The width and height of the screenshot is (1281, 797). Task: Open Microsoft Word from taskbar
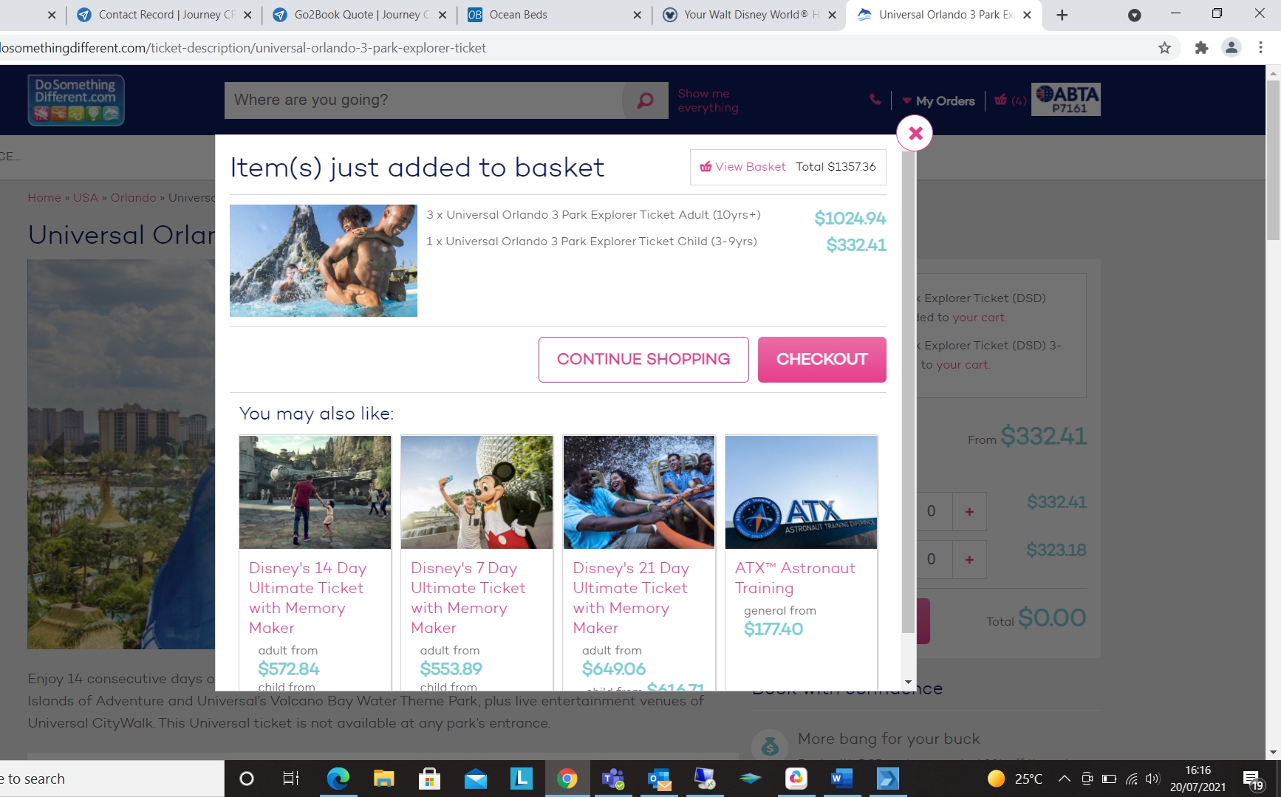[x=841, y=779]
